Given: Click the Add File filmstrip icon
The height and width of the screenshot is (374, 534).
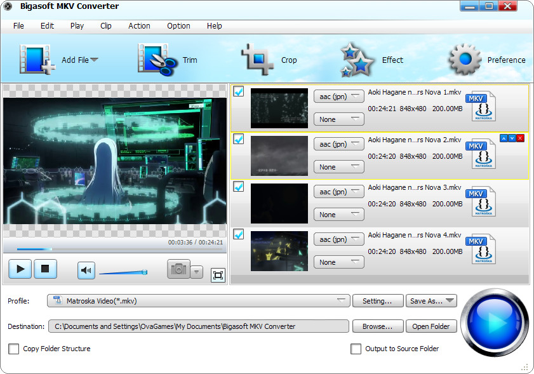Looking at the screenshot, I should [x=37, y=59].
